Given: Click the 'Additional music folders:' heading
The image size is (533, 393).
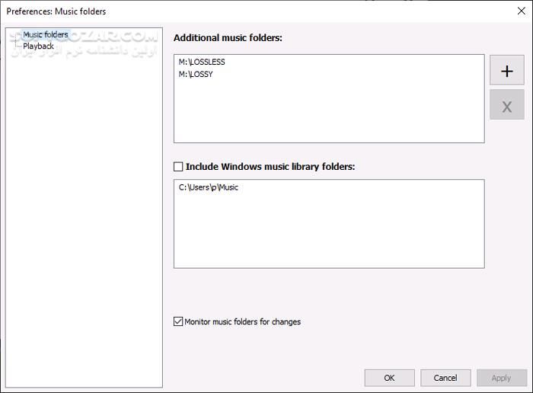Looking at the screenshot, I should pyautogui.click(x=228, y=37).
